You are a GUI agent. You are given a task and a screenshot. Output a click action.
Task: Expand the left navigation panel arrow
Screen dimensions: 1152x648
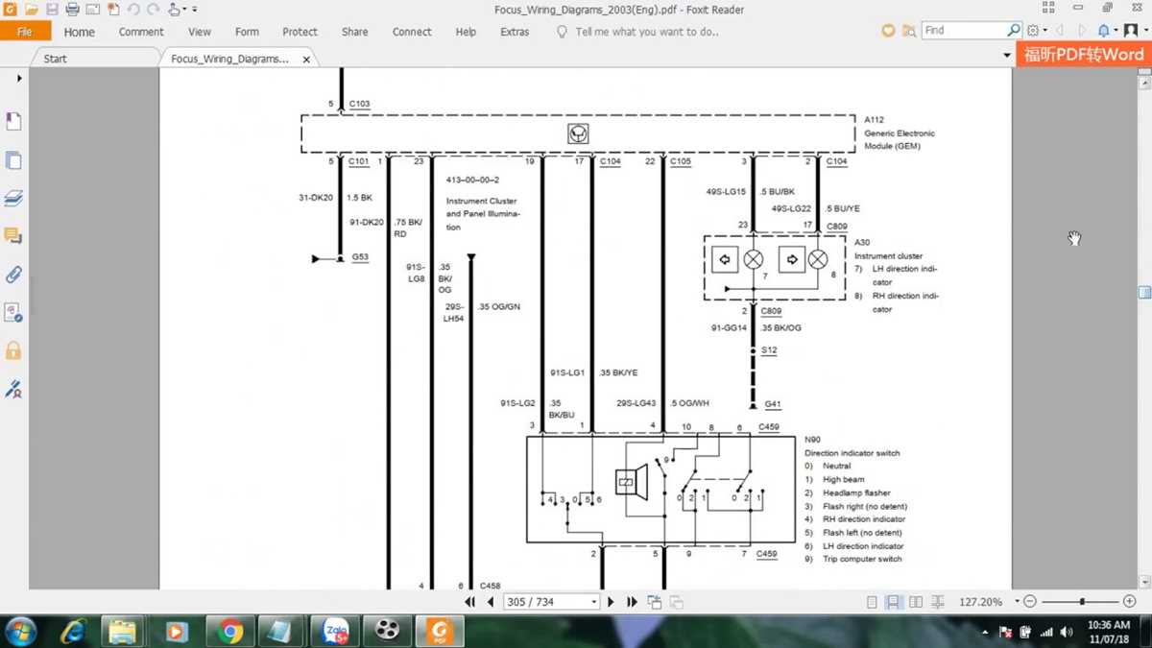click(x=19, y=79)
